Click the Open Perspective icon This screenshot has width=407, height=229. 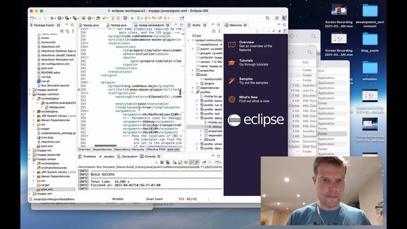(277, 18)
